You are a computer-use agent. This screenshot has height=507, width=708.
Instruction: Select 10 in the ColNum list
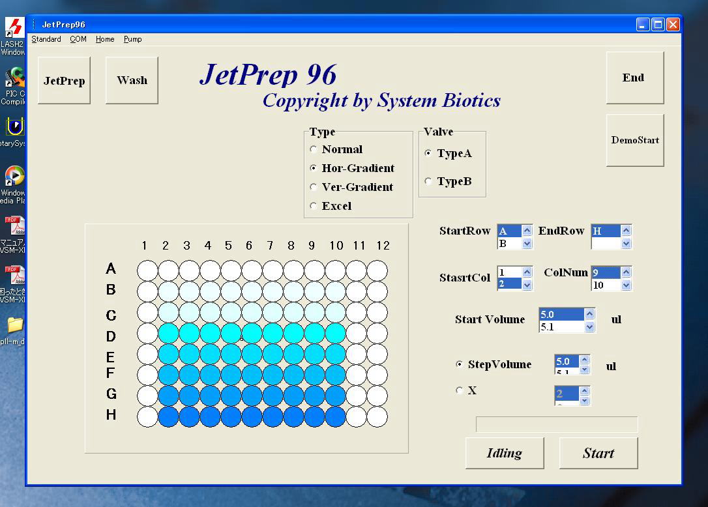tap(606, 285)
